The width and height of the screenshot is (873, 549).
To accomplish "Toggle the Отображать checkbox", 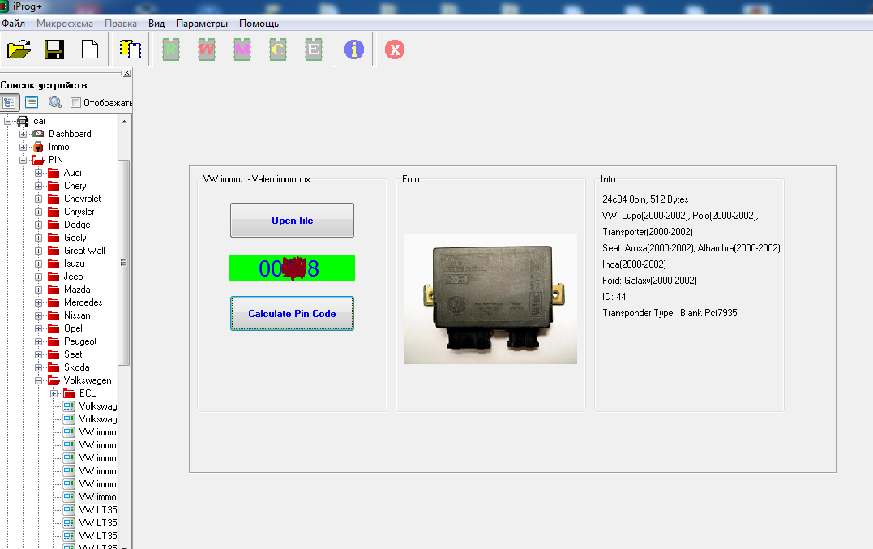I will [75, 102].
